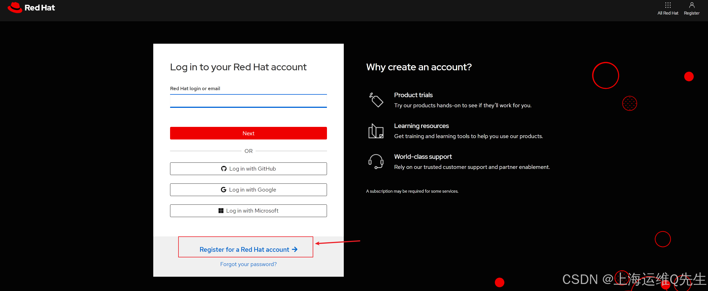This screenshot has height=291, width=708.
Task: Choose Log in with Microsoft
Action: click(x=248, y=211)
